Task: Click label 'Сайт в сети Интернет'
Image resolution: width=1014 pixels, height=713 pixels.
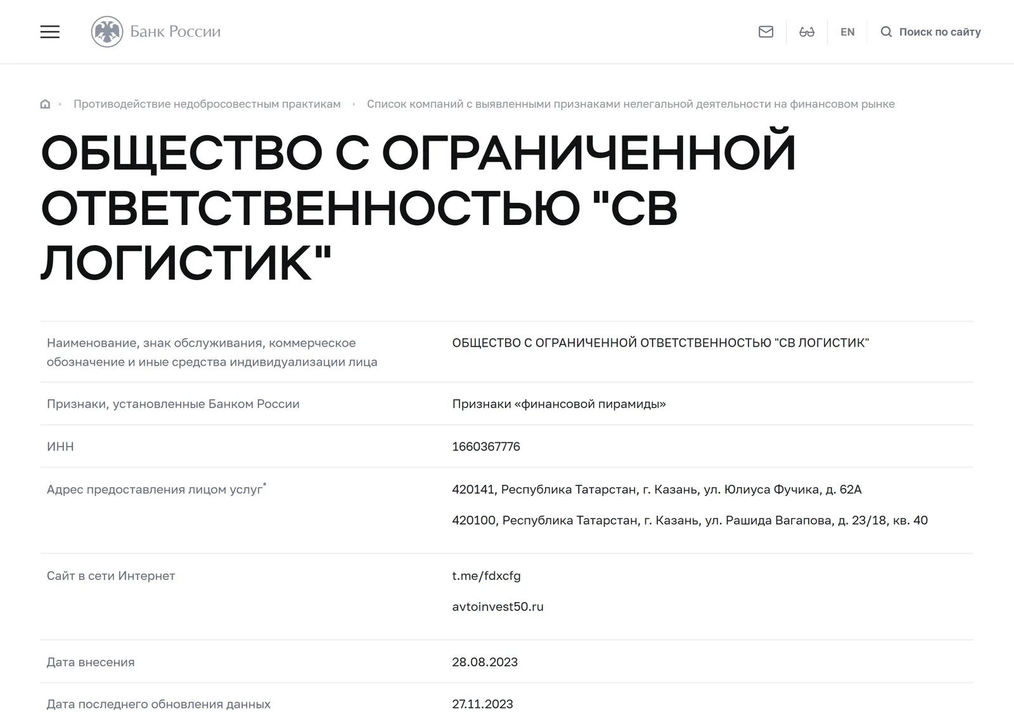Action: click(x=111, y=576)
